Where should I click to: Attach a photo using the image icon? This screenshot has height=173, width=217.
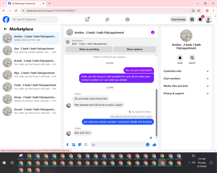(74, 144)
